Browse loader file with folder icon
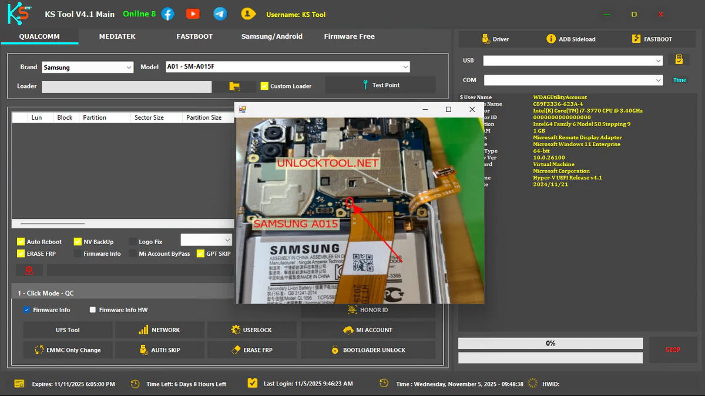This screenshot has width=705, height=396. pos(234,86)
